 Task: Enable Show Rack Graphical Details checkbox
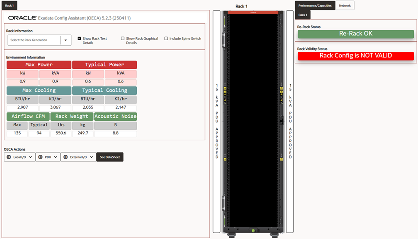click(123, 39)
